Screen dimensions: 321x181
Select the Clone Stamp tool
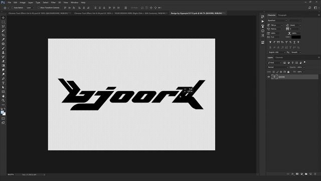[4, 52]
